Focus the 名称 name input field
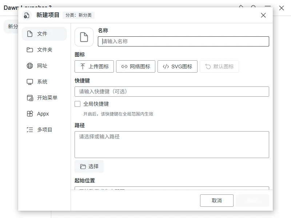This screenshot has height=218, width=291. (x=183, y=41)
